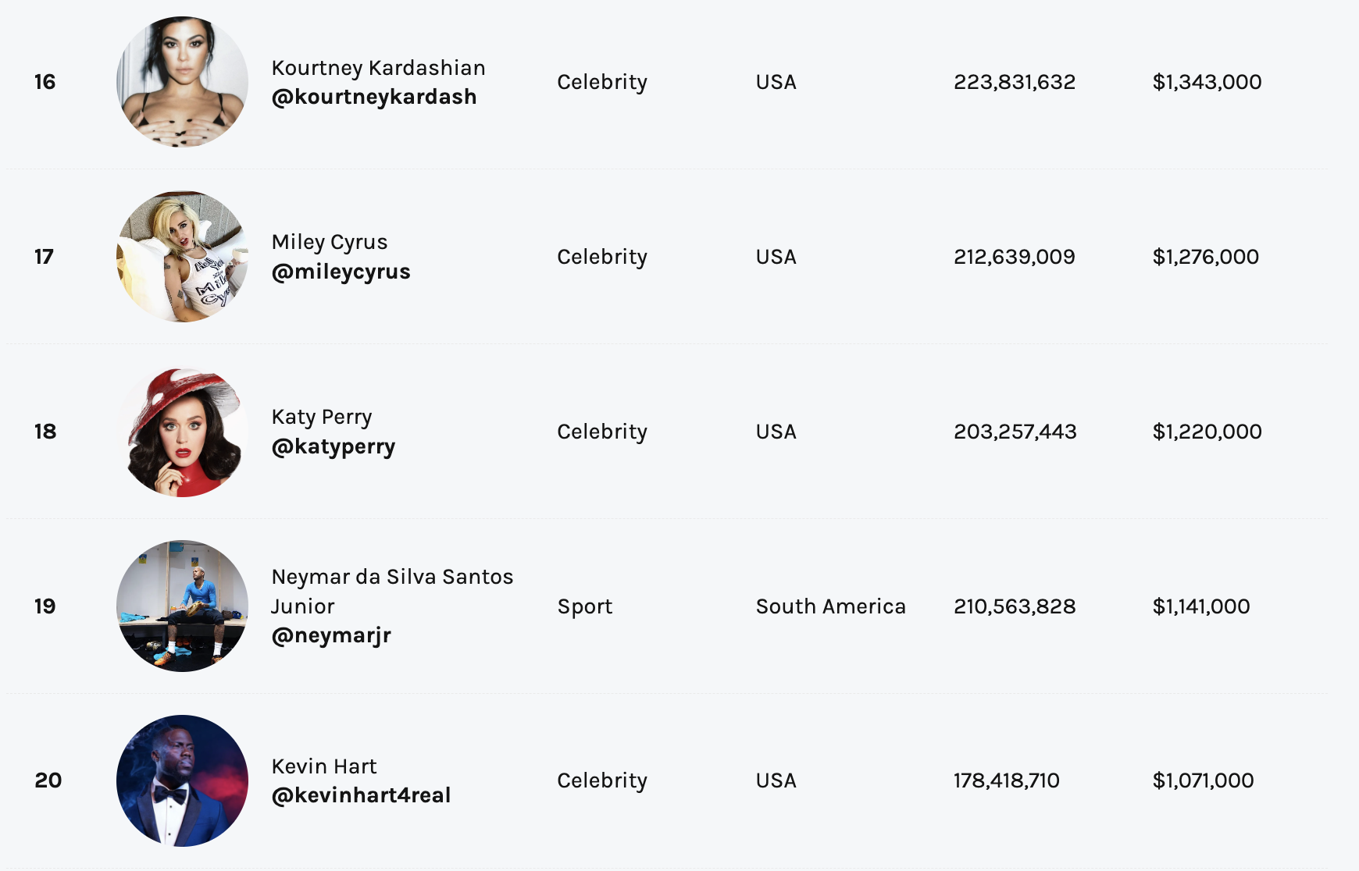
Task: Click follower count 223,831,632
Action: (x=1015, y=82)
